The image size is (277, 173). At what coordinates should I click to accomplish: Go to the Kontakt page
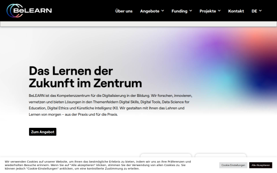click(x=236, y=11)
